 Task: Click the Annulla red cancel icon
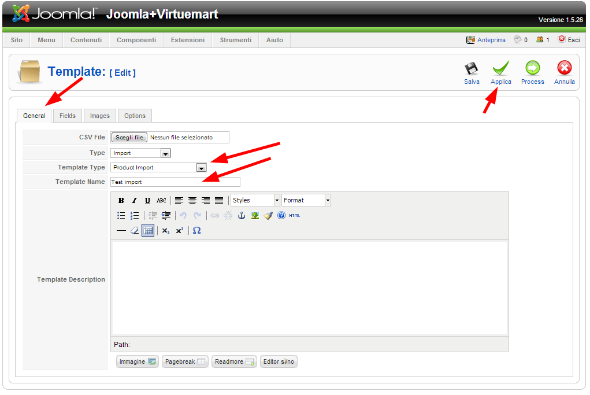(x=564, y=68)
